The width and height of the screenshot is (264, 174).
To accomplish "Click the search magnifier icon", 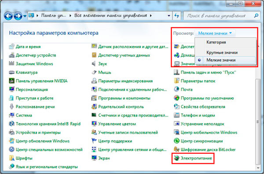I will 256,16.
